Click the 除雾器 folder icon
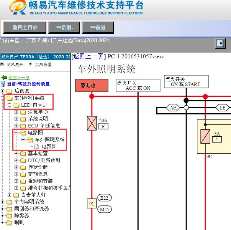Screen dimensions: 231x230 click(x=9, y=216)
